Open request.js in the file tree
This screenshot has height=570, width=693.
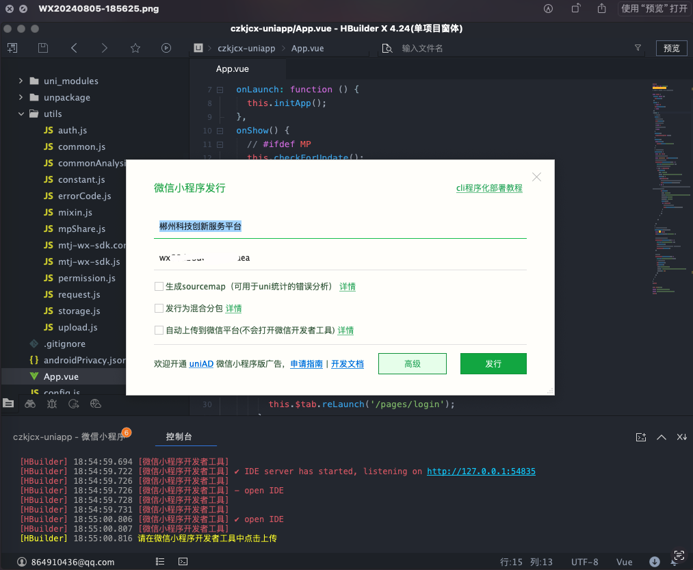79,294
